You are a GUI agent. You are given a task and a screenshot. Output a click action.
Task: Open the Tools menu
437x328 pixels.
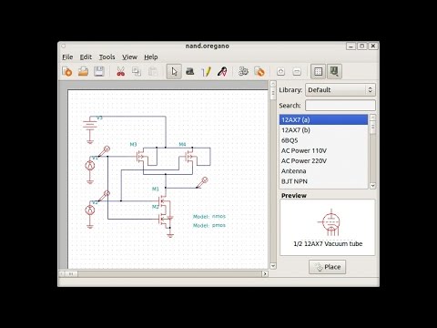point(107,57)
